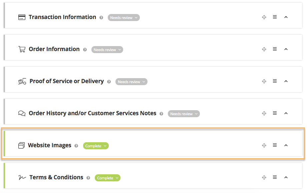The width and height of the screenshot is (307, 193).
Task: Click the help icon next to Order Information
Action: [85, 50]
